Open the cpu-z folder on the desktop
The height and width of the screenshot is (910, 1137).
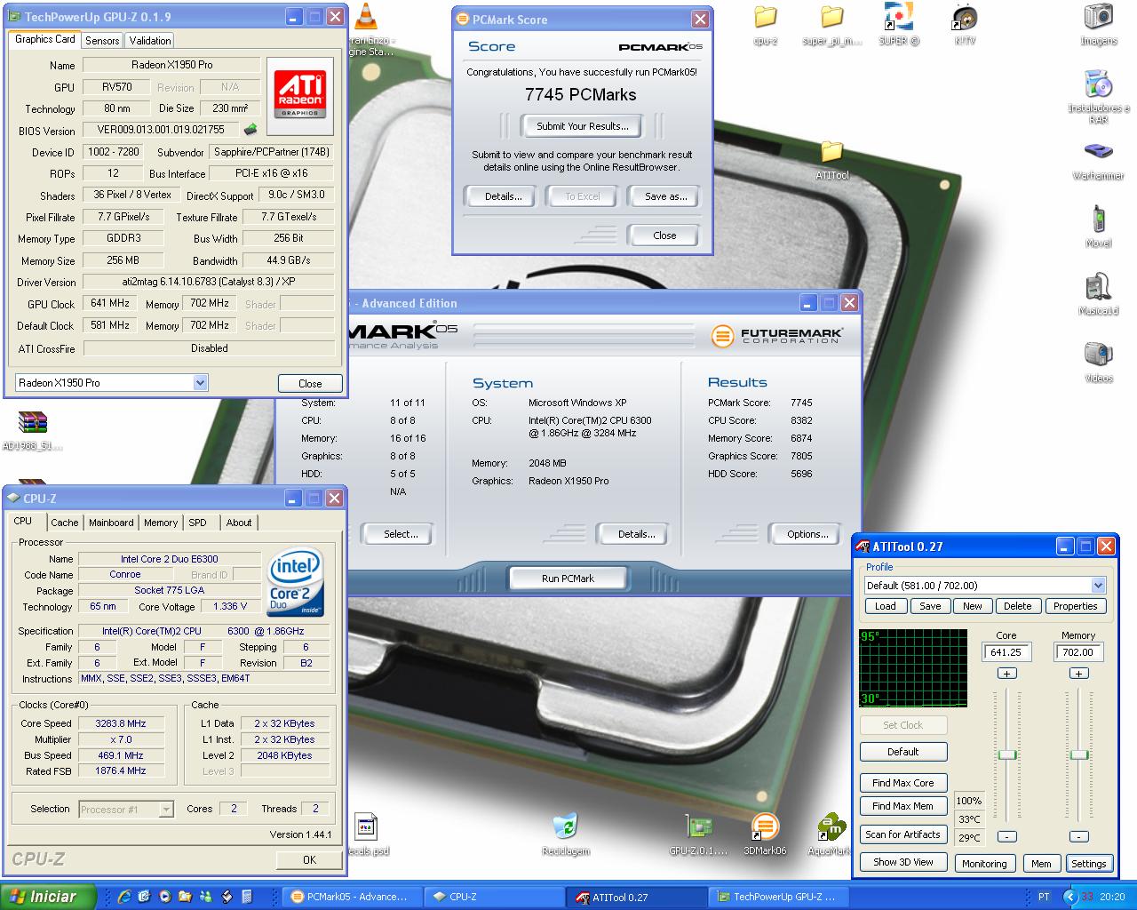(765, 25)
